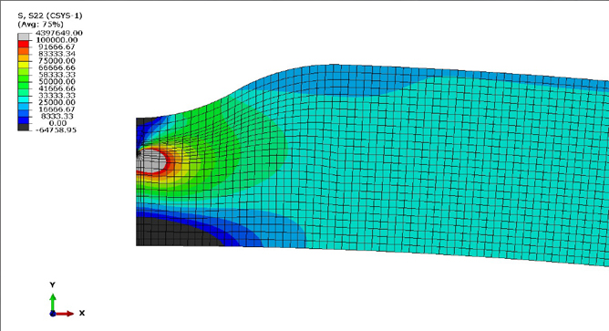
Task: Click the legend value 8333.33
Action: coord(57,116)
